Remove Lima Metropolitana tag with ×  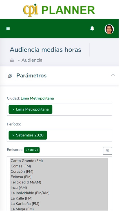click(13, 109)
